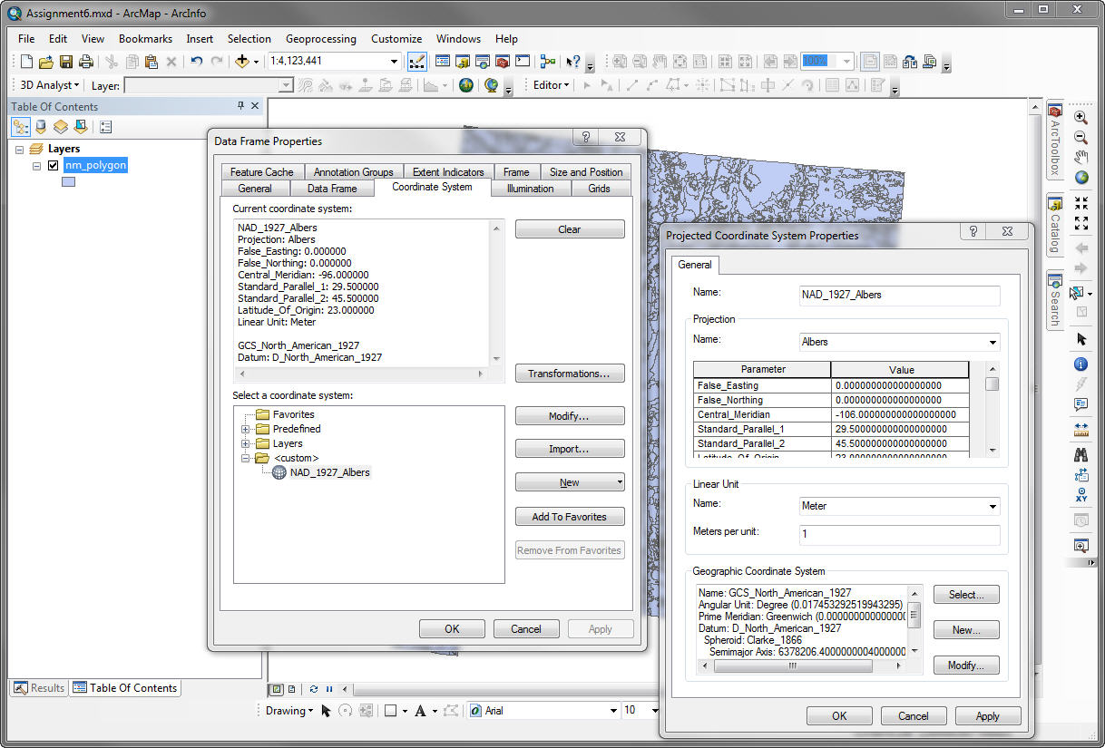The height and width of the screenshot is (748, 1105).
Task: Click the Save icon in the toolbar
Action: [66, 62]
